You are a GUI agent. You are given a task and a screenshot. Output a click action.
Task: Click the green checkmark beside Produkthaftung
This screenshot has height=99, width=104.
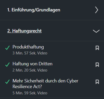click(7, 48)
